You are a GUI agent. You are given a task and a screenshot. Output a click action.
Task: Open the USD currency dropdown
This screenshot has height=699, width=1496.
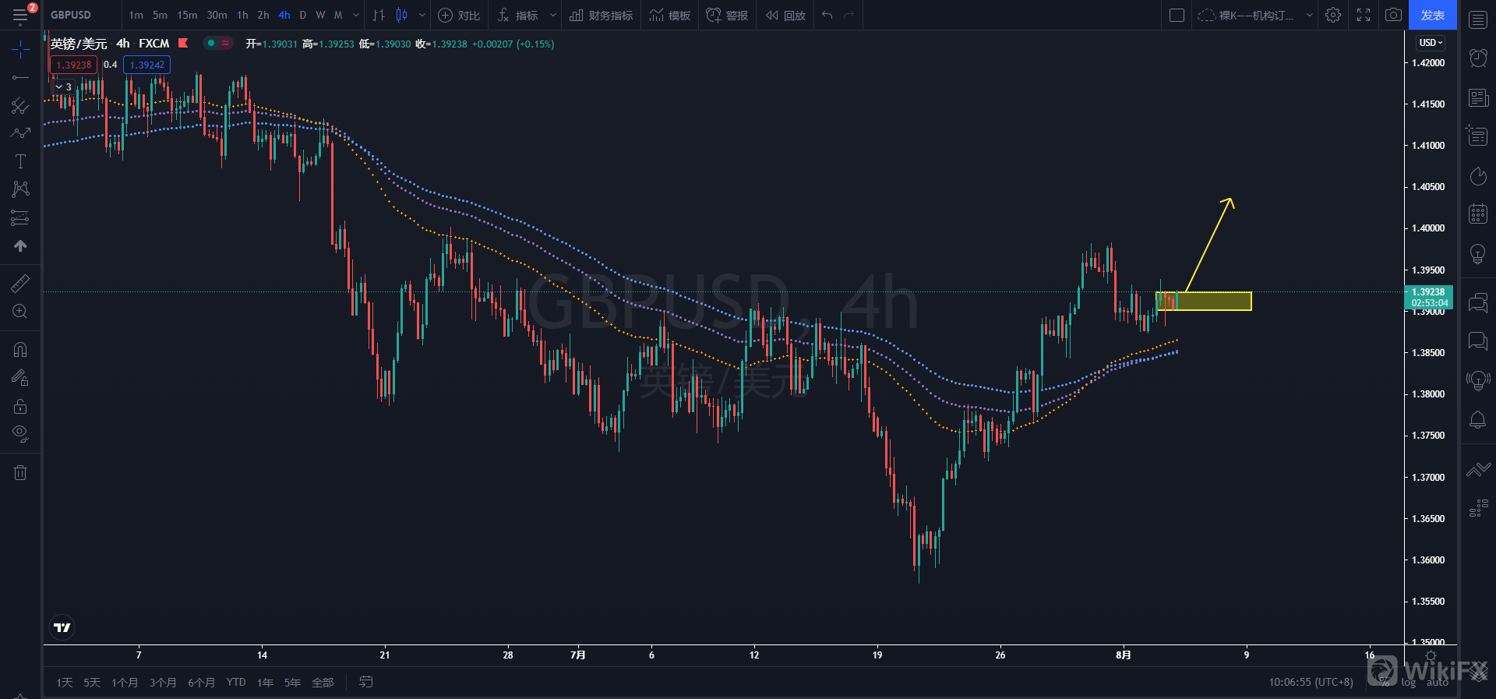[x=1431, y=43]
